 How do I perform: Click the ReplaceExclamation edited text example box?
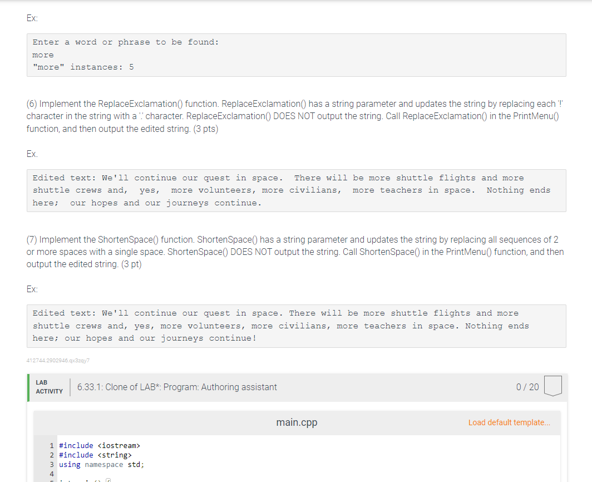pyautogui.click(x=296, y=190)
